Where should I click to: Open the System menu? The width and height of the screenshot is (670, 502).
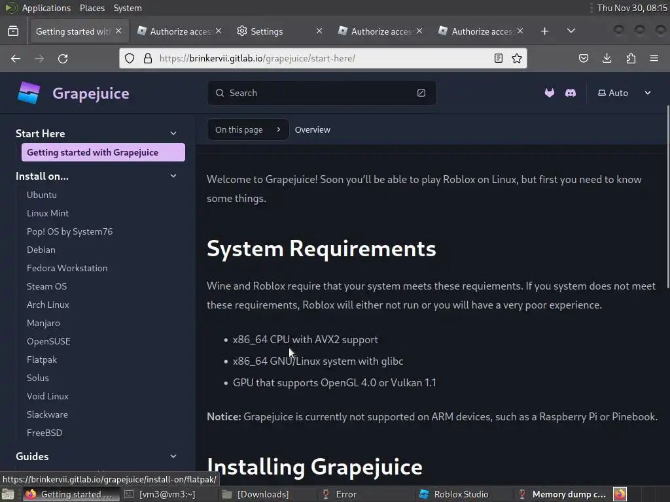pos(128,8)
